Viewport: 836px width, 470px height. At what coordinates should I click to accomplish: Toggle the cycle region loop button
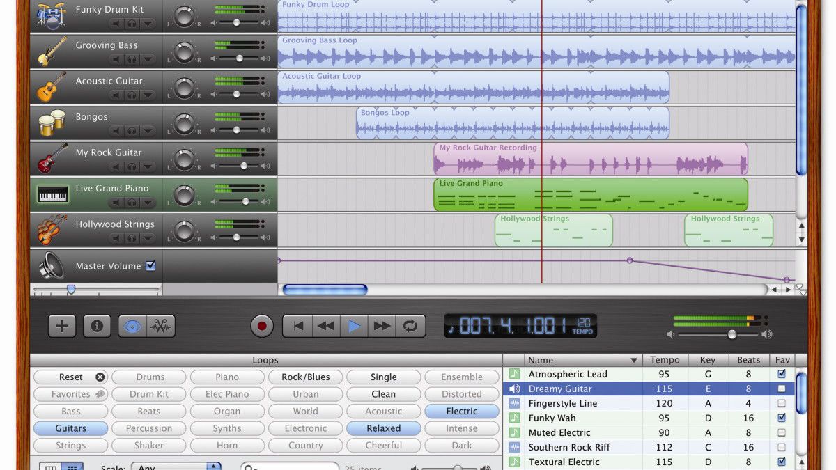(410, 326)
